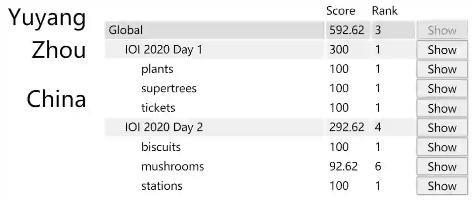Screen dimensions: 472x201
Task: Select the IOI 2020 Day 1 row
Action: [x=163, y=50]
